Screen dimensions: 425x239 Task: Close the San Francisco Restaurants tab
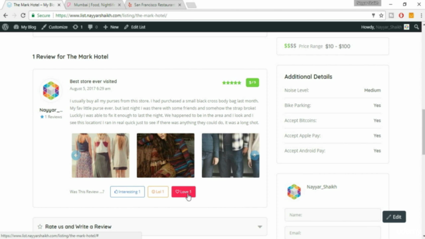179,5
